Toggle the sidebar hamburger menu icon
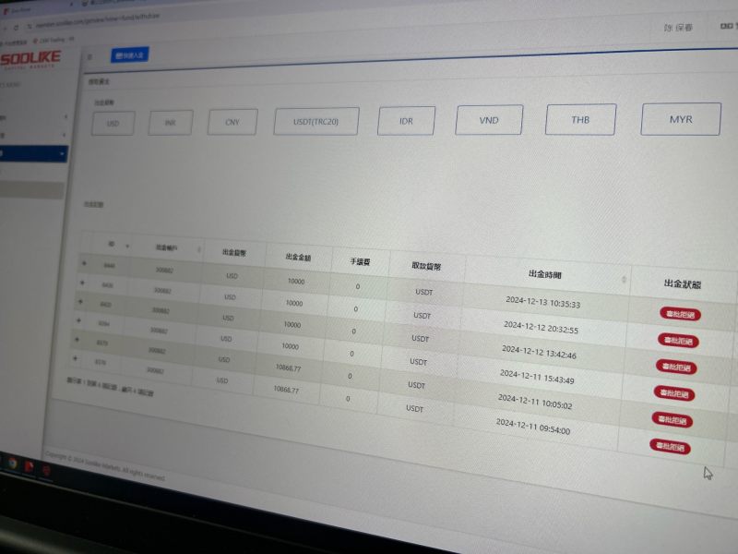Image resolution: width=738 pixels, height=554 pixels. click(89, 57)
